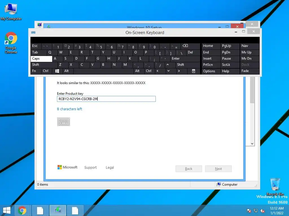The image size is (289, 216).
Task: Click the Mv Up key
Action: pos(249,52)
